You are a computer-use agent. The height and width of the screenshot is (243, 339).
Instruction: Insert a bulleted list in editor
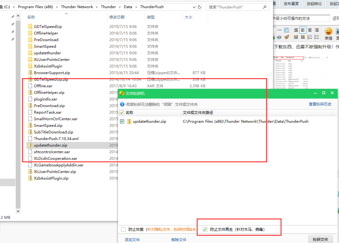tap(317, 37)
